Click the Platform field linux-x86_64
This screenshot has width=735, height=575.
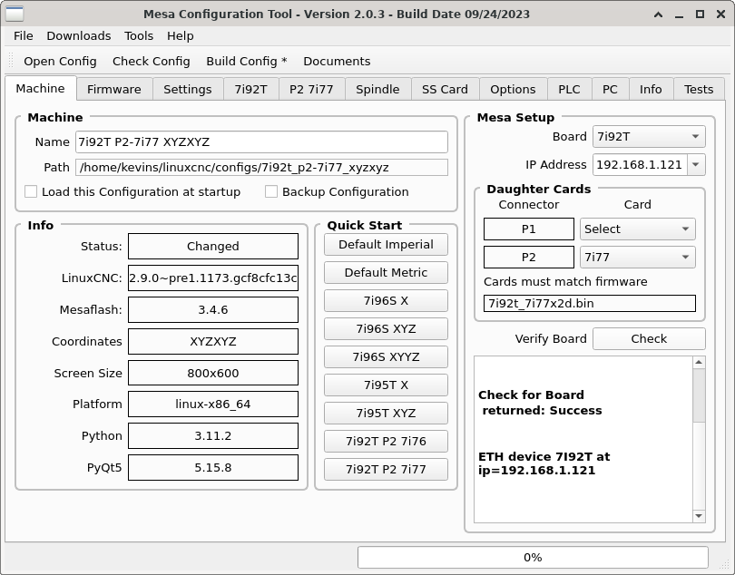click(213, 404)
